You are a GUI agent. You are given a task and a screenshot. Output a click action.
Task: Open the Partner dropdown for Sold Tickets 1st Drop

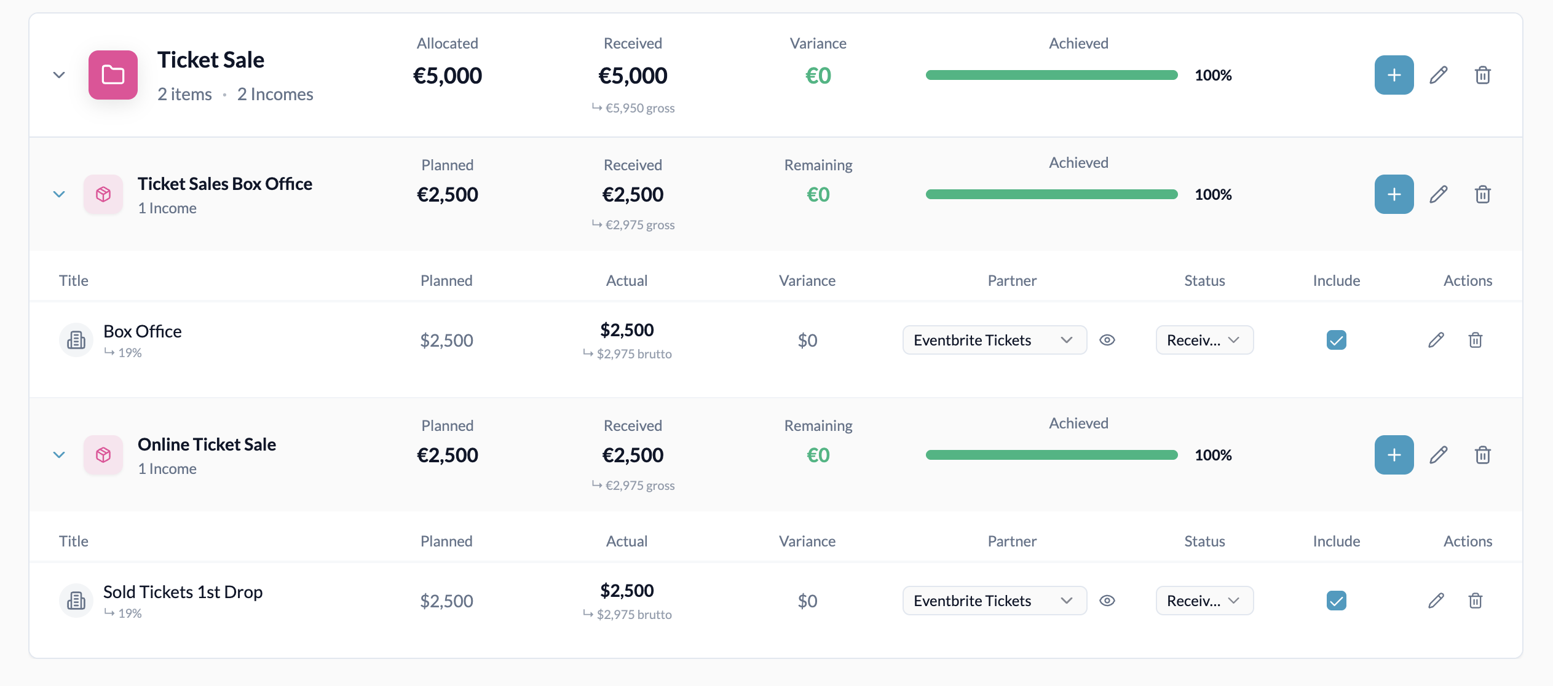point(994,601)
